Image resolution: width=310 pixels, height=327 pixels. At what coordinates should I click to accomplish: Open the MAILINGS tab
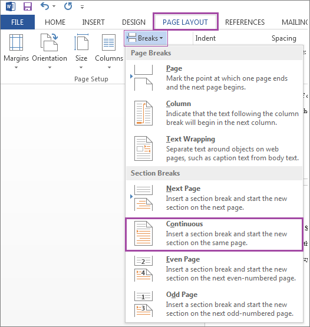pos(295,22)
